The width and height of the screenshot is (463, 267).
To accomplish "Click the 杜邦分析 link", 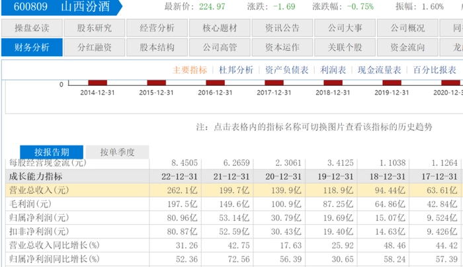I will (236, 70).
